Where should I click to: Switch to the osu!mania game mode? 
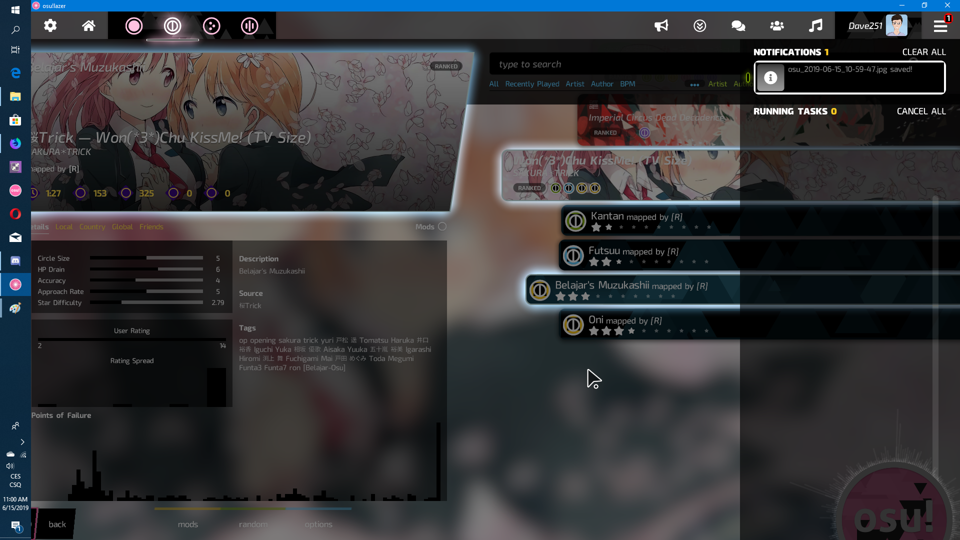(x=249, y=25)
